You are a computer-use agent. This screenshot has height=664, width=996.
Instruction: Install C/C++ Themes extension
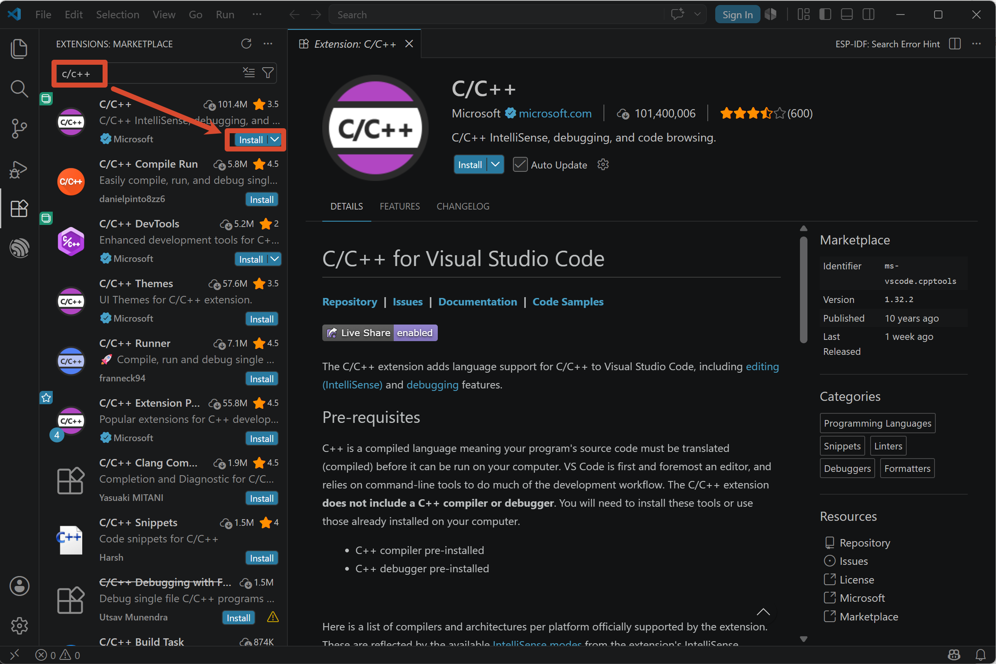(x=262, y=319)
